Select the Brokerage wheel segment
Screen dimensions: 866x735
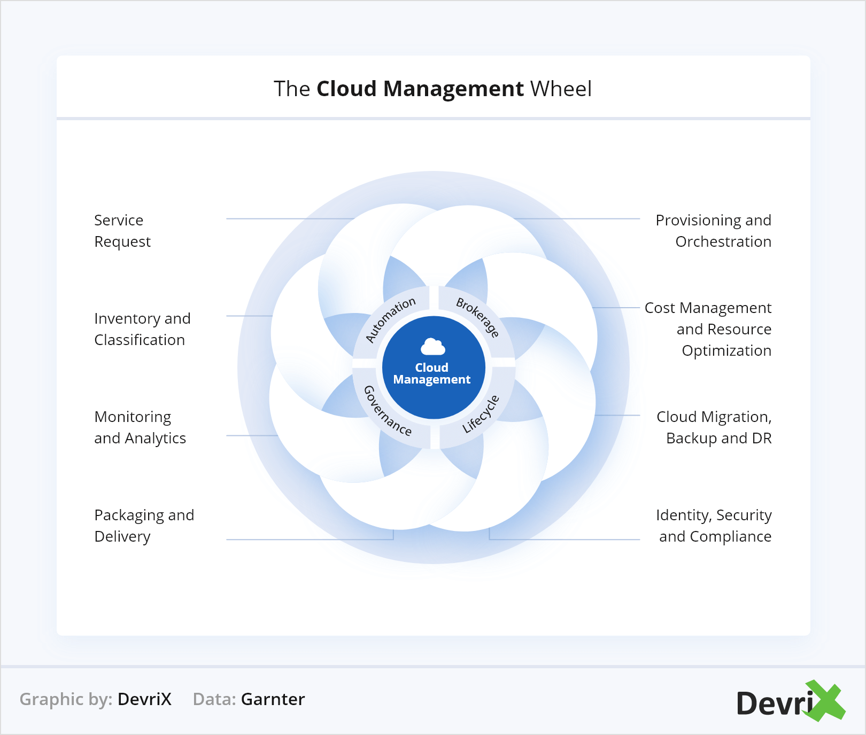[x=477, y=318]
